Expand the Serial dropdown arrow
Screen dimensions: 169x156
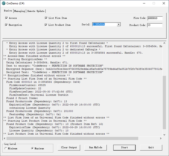click(119, 24)
